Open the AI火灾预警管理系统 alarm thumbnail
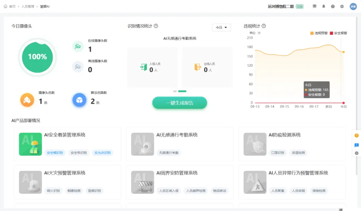 pos(30,182)
